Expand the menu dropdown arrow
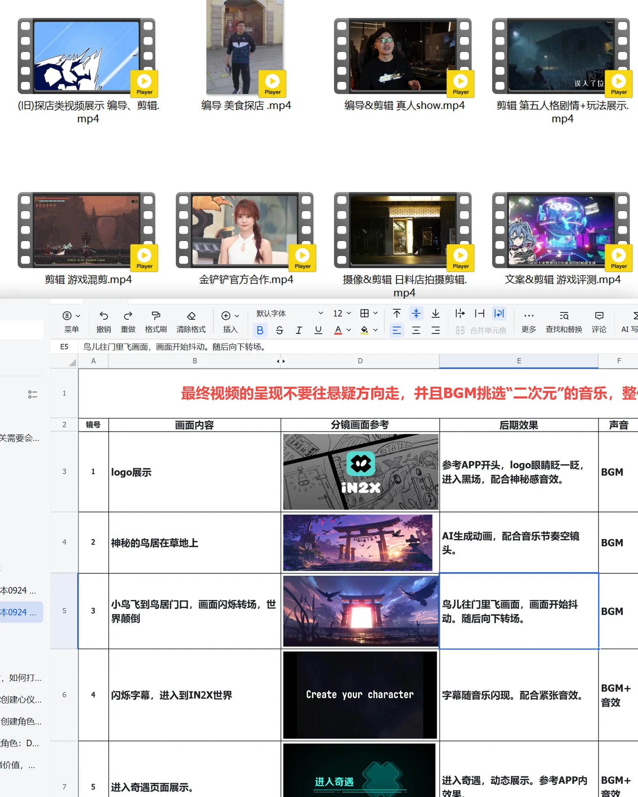This screenshot has height=797, width=638. [78, 316]
